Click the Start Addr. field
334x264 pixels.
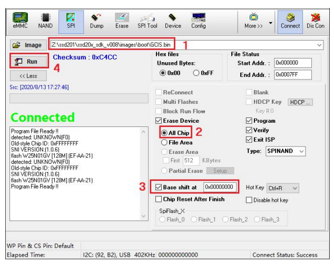pyautogui.click(x=293, y=63)
